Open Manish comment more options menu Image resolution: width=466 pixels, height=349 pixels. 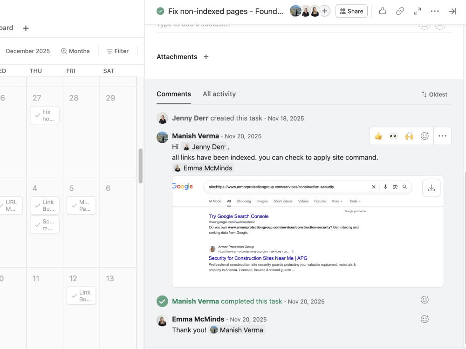click(x=442, y=136)
